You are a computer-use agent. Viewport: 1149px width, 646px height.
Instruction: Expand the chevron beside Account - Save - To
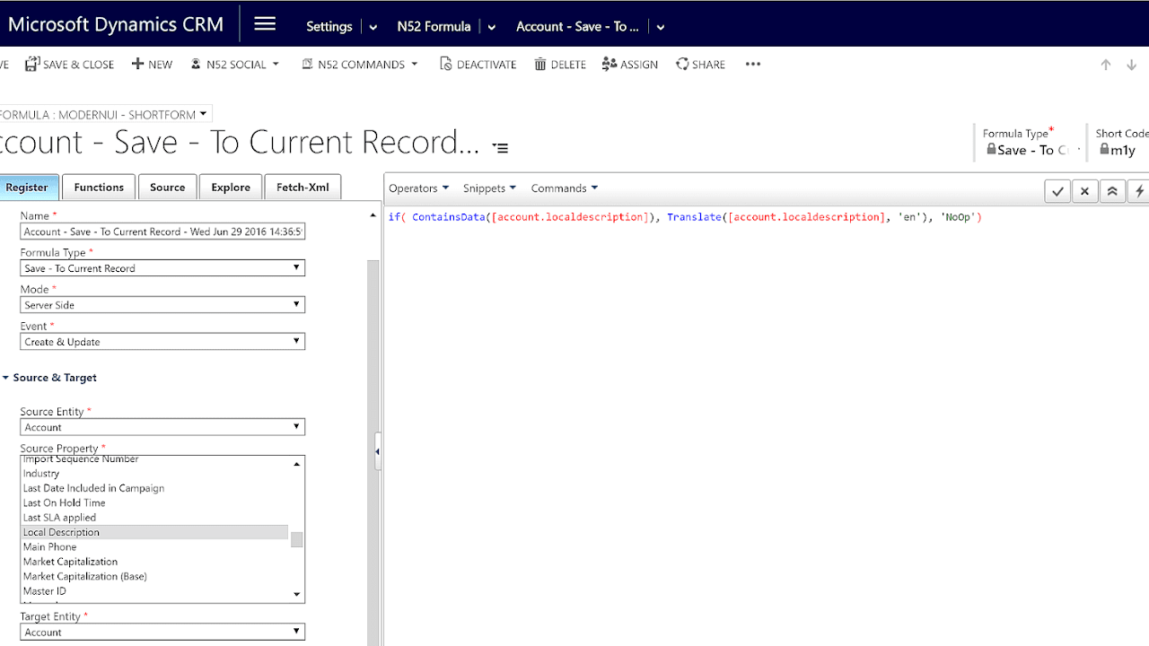click(x=661, y=28)
